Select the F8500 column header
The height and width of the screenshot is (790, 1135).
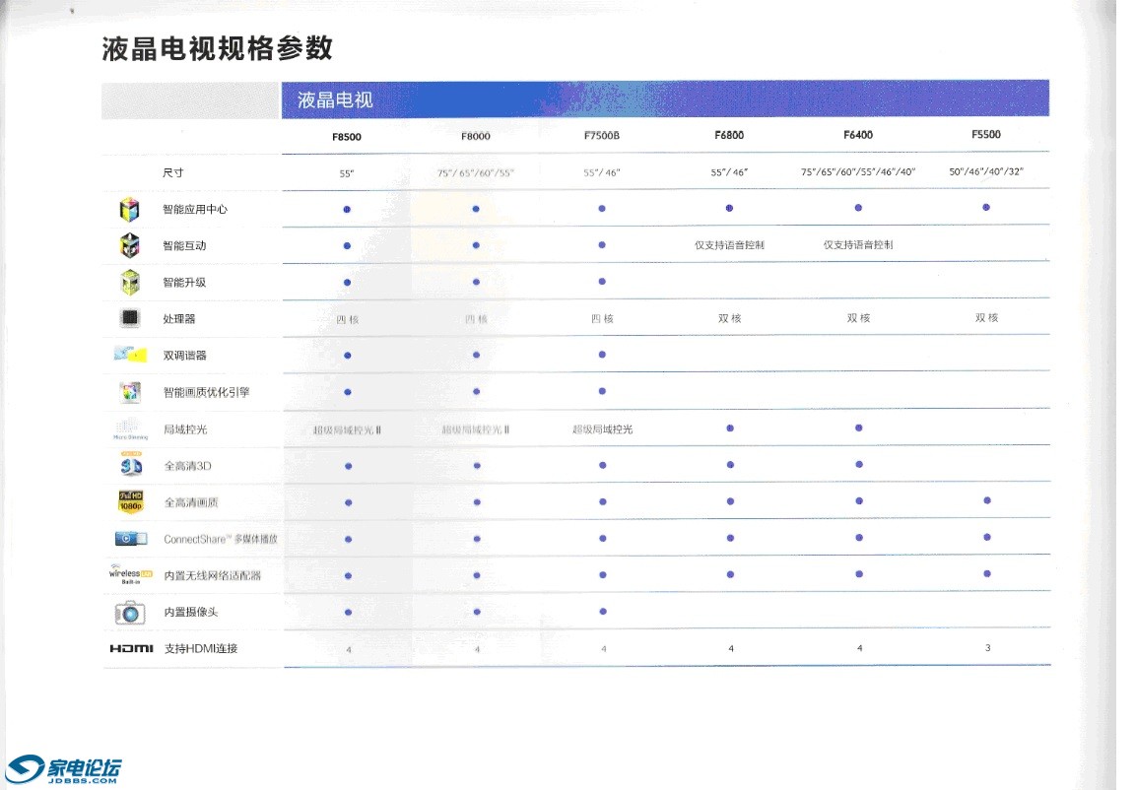coord(347,136)
